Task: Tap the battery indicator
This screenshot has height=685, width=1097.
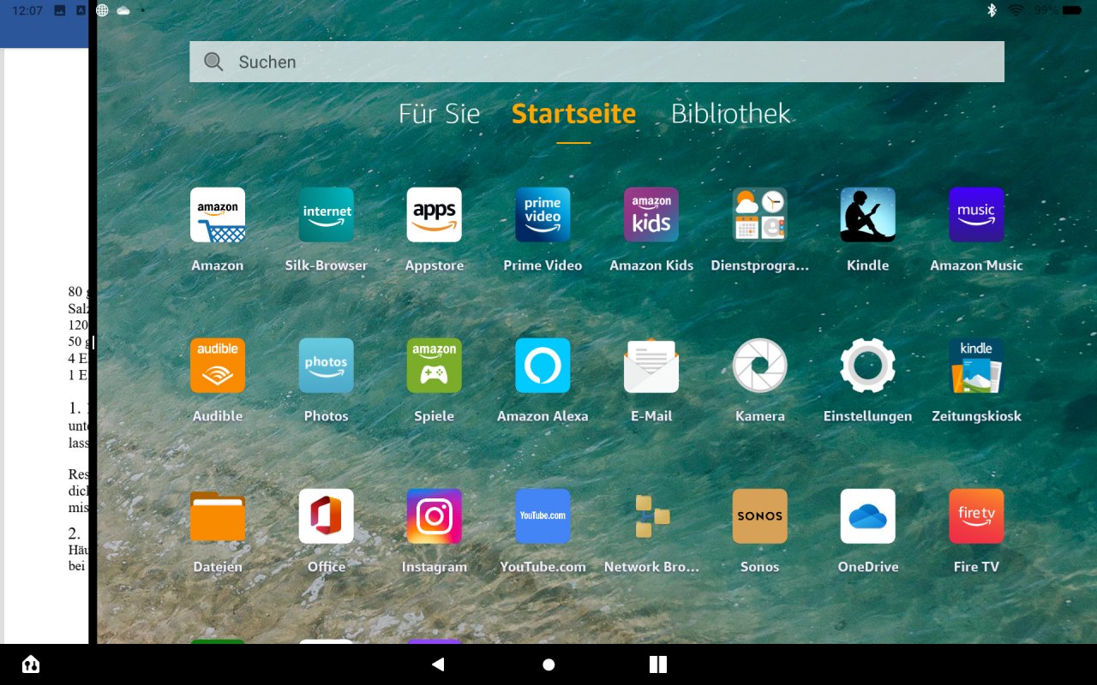Action: [1070, 10]
